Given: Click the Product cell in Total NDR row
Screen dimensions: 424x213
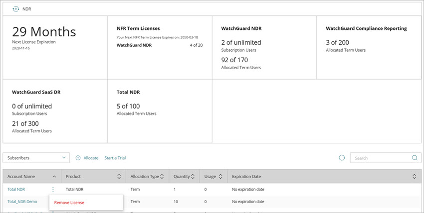Looking at the screenshot, I should (x=74, y=189).
